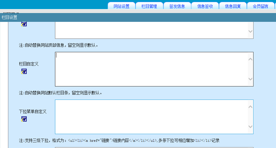Click the topmost website header info textarea
276x148 pixels.
pos(151,30)
